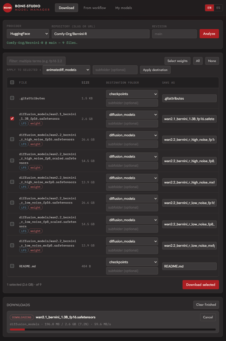Click the 'Comfy-Org/Bernini-R @ main — 9 files.' status
226x341 pixels.
[x=42, y=43]
